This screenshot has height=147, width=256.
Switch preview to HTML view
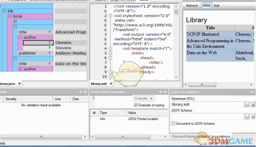pyautogui.click(x=207, y=5)
